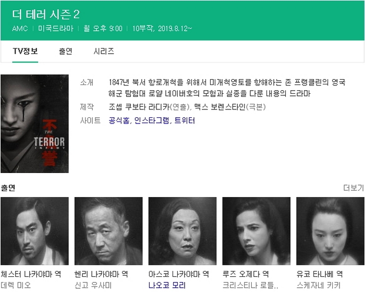
Task: Click actor name 나오코 모리
Action: coord(167,285)
